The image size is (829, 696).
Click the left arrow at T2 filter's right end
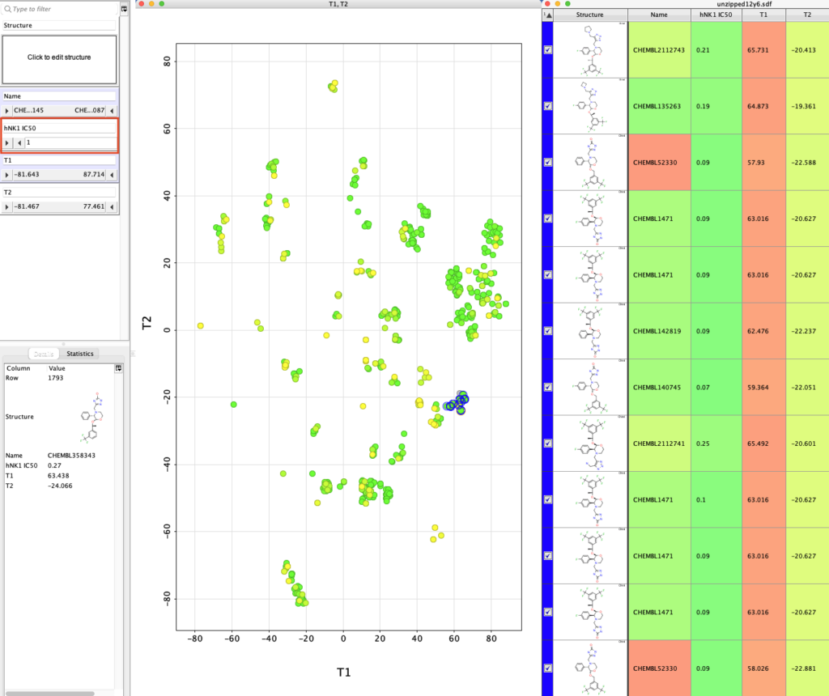[113, 206]
